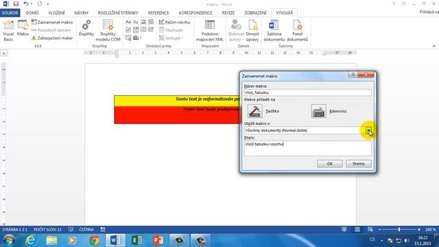Expand Uložit makro v dropdown arrow
439x247 pixels.
pyautogui.click(x=368, y=130)
